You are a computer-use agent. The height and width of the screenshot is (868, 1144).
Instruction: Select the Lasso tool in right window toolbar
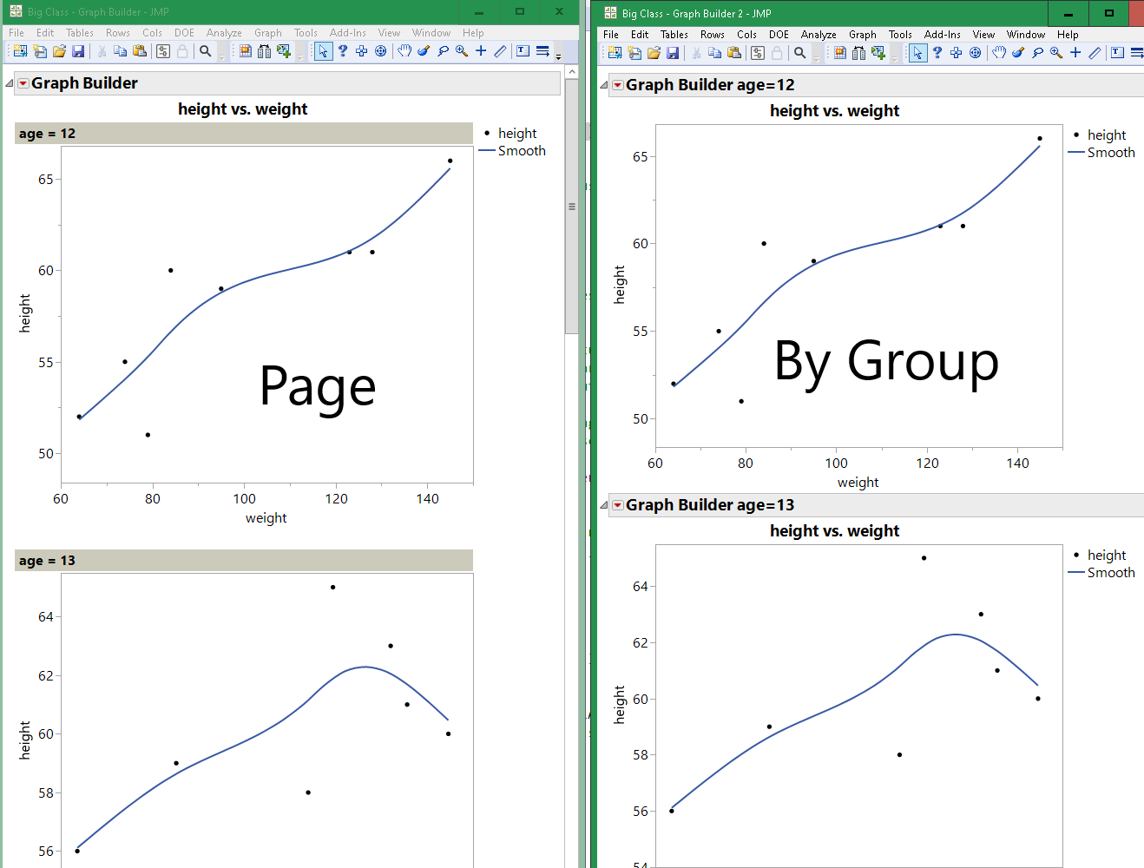[x=1038, y=52]
